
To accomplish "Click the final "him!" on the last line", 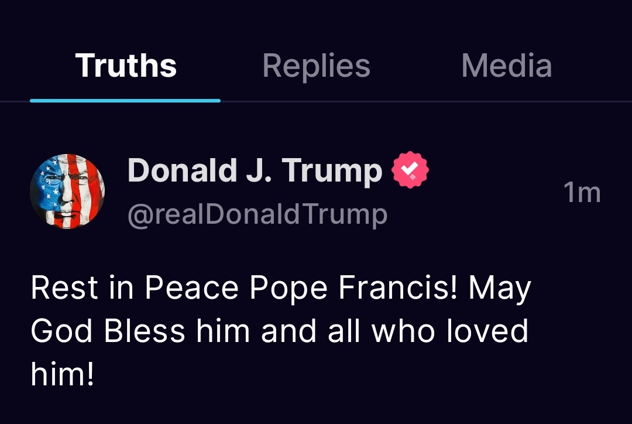I will point(63,374).
